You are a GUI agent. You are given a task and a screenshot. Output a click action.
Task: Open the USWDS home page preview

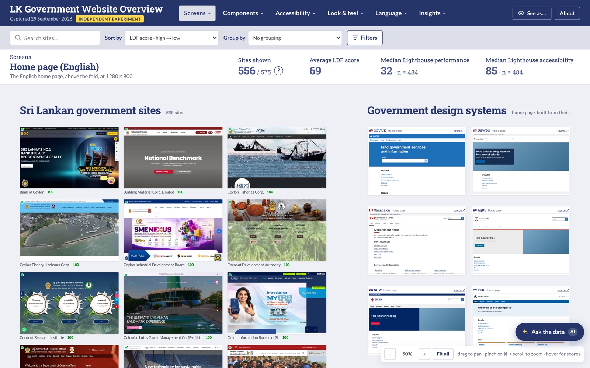(x=521, y=164)
